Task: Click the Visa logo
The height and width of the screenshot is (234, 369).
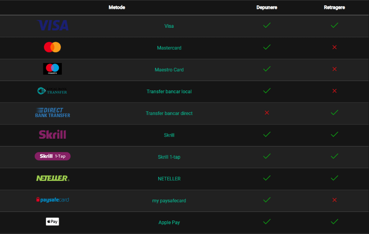Action: coord(53,25)
